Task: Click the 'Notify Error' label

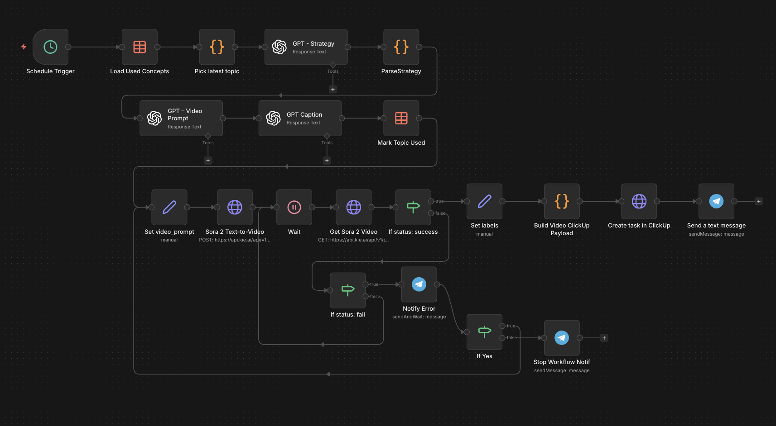Action: (419, 308)
